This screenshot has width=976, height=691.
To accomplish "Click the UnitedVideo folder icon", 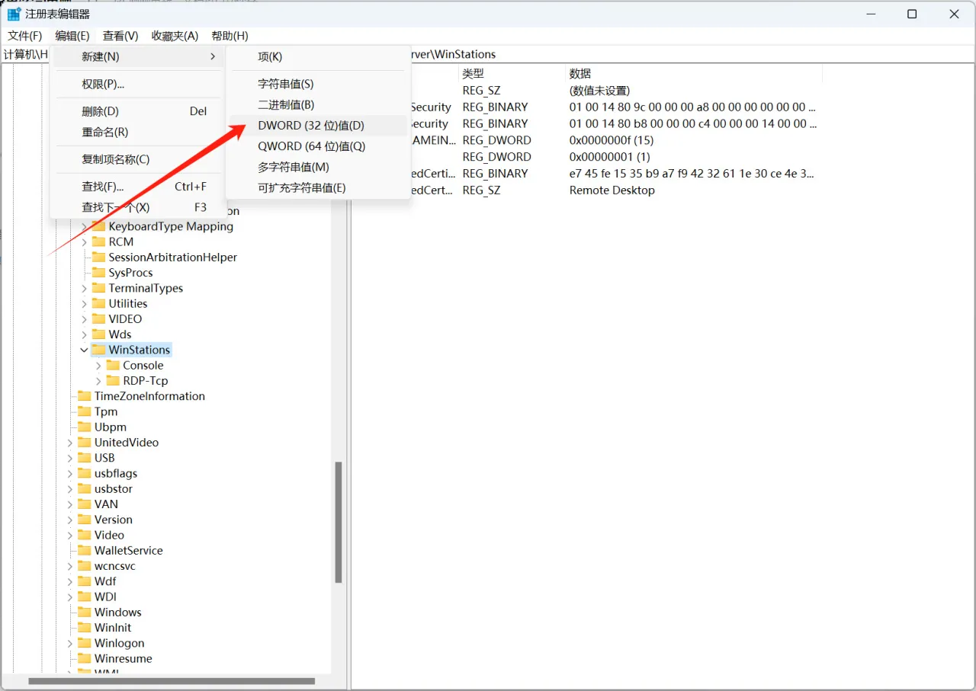I will (84, 442).
